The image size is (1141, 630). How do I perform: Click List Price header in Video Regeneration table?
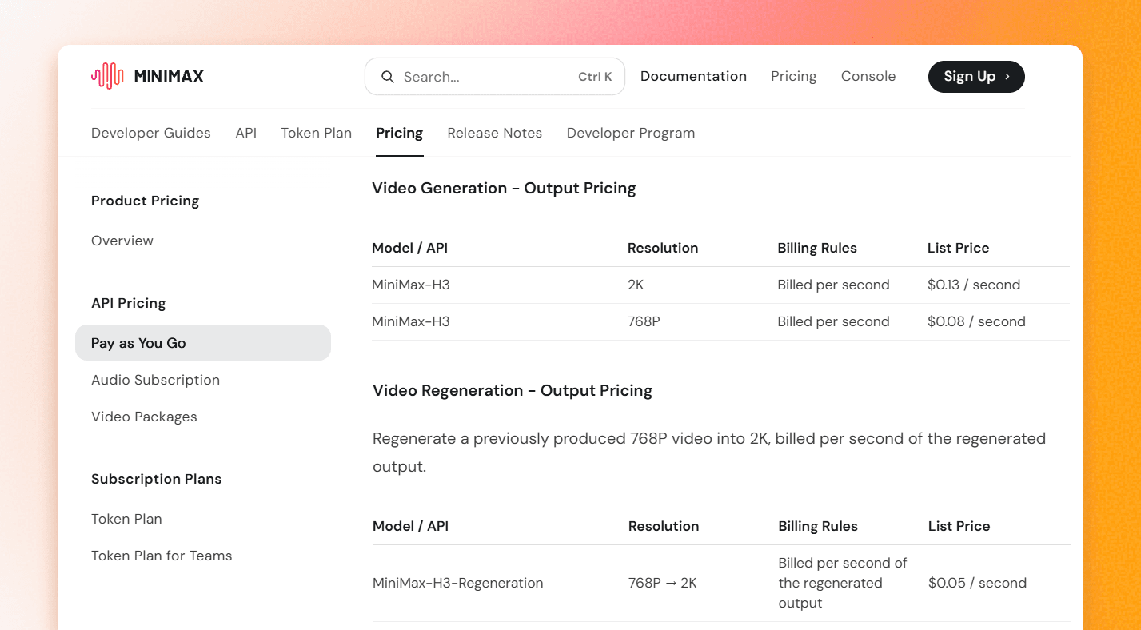point(959,526)
